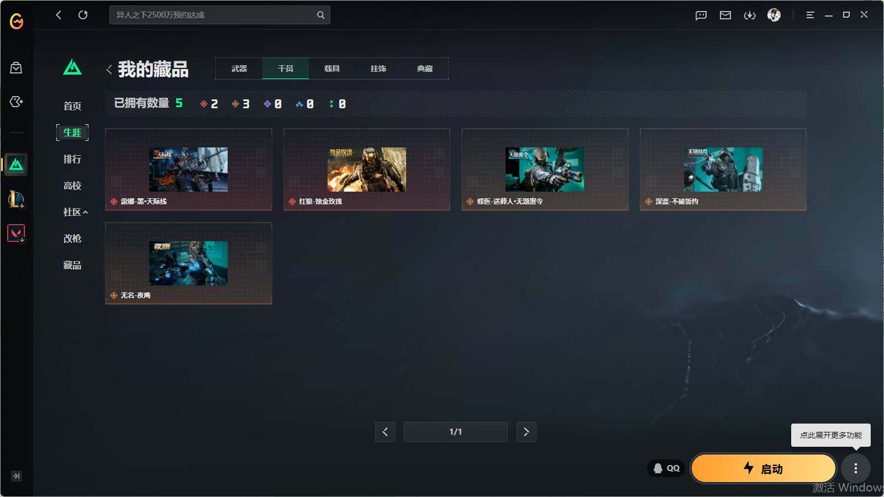884x497 pixels.
Task: Search box: 异人之下2500万预约达成
Action: (220, 15)
